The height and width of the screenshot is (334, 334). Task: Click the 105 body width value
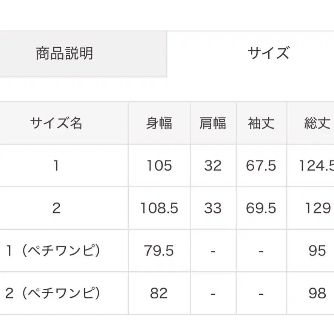point(159,166)
